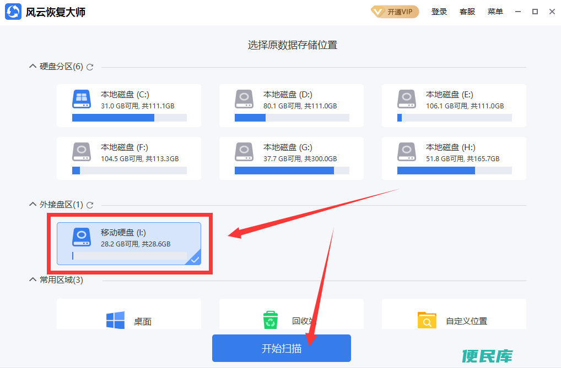Viewport: 561px width, 368px height.
Task: Click the 31.0 GB可用, 共111.1GB text
Action: (137, 106)
